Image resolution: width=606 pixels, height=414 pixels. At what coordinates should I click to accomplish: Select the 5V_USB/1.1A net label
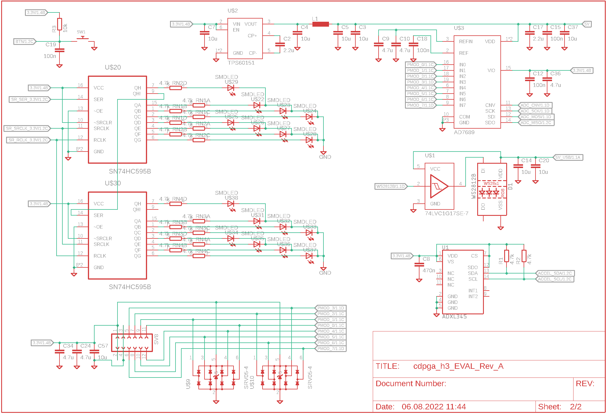(x=568, y=157)
